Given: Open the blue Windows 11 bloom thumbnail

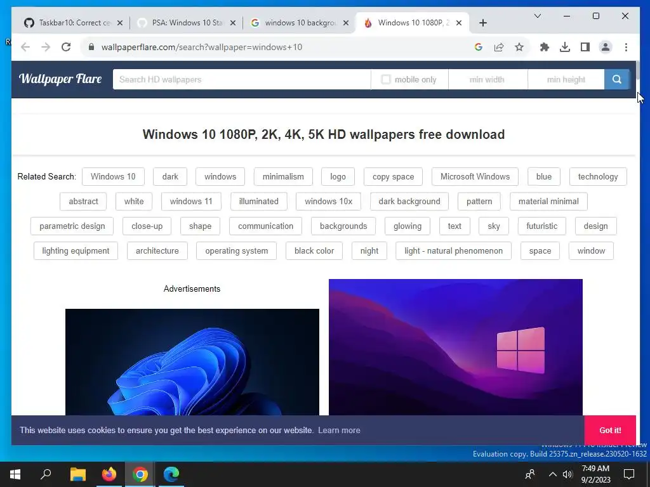Looking at the screenshot, I should coord(192,362).
